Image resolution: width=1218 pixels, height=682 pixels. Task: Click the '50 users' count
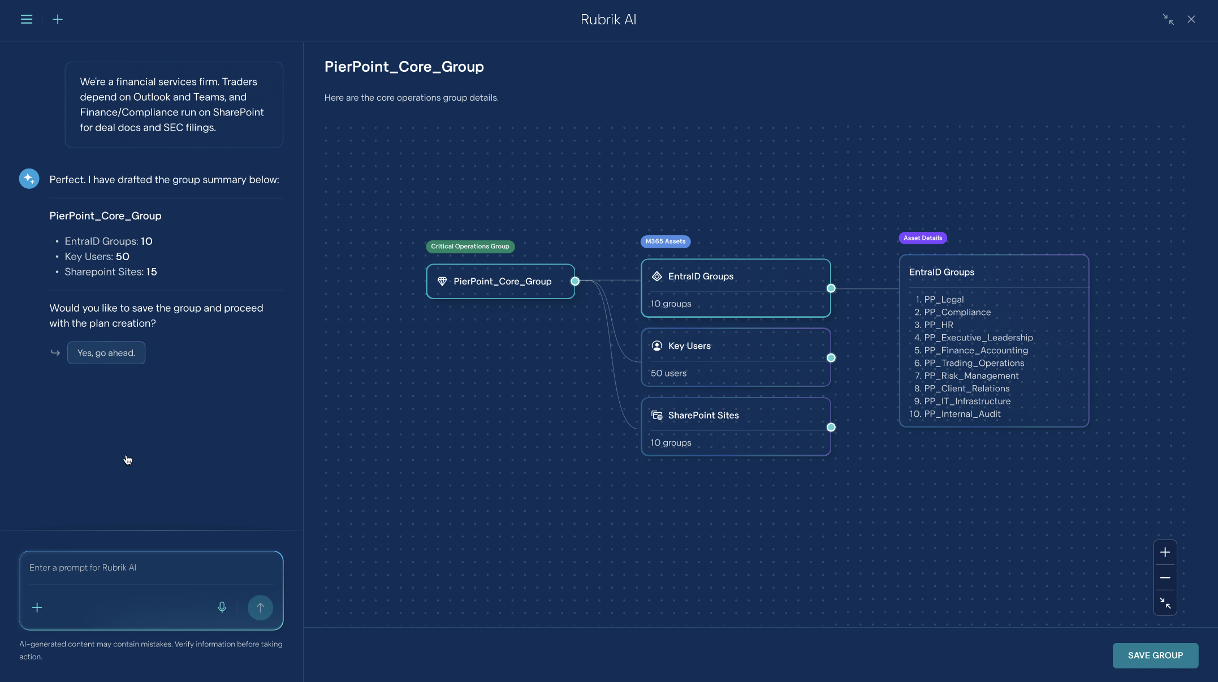point(668,373)
